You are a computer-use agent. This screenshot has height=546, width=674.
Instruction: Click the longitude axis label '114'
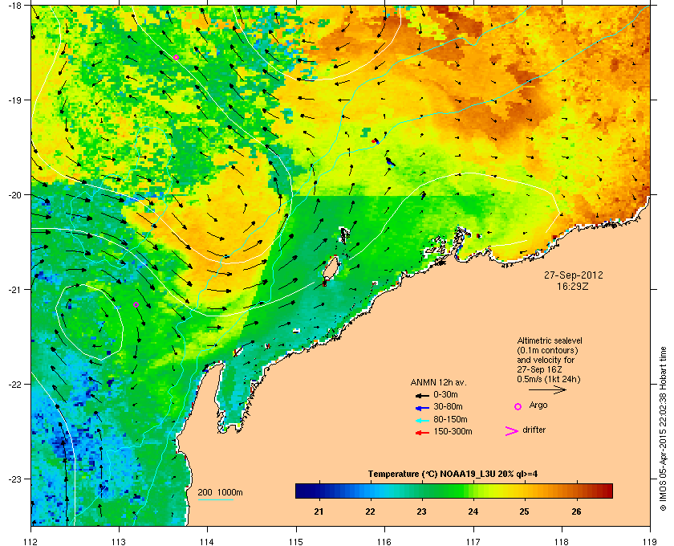(207, 541)
